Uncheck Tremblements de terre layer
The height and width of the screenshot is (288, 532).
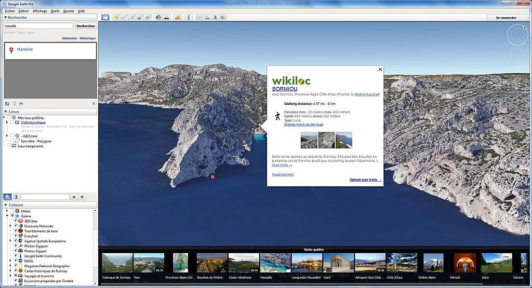coord(16,231)
